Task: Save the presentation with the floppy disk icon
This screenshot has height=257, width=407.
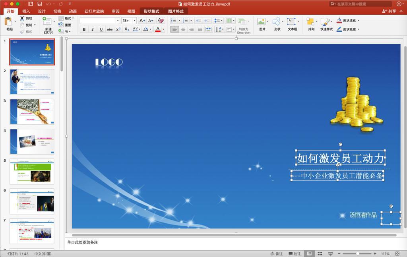Action: point(39,4)
